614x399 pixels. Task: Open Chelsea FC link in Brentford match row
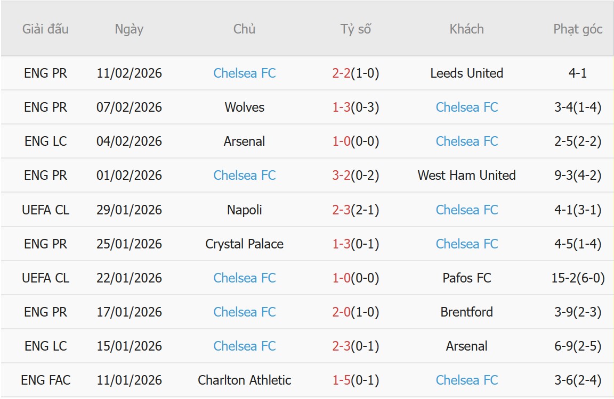(245, 312)
